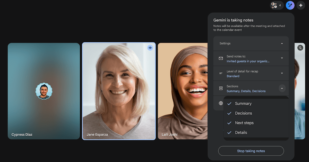The width and height of the screenshot is (309, 162).
Task: Click the Level of detail lines icon
Action: (221, 73)
